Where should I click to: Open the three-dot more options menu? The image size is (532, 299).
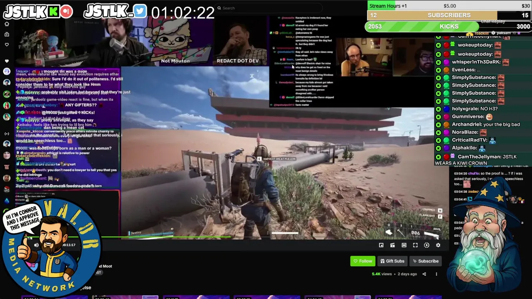pyautogui.click(x=436, y=274)
